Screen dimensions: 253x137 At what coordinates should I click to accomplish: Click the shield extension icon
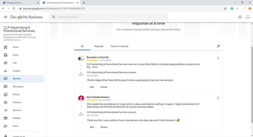click(x=237, y=8)
